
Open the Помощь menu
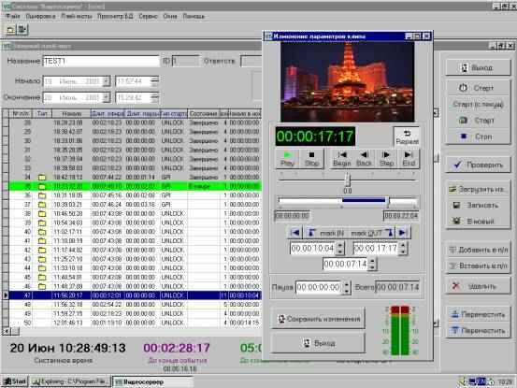[194, 16]
